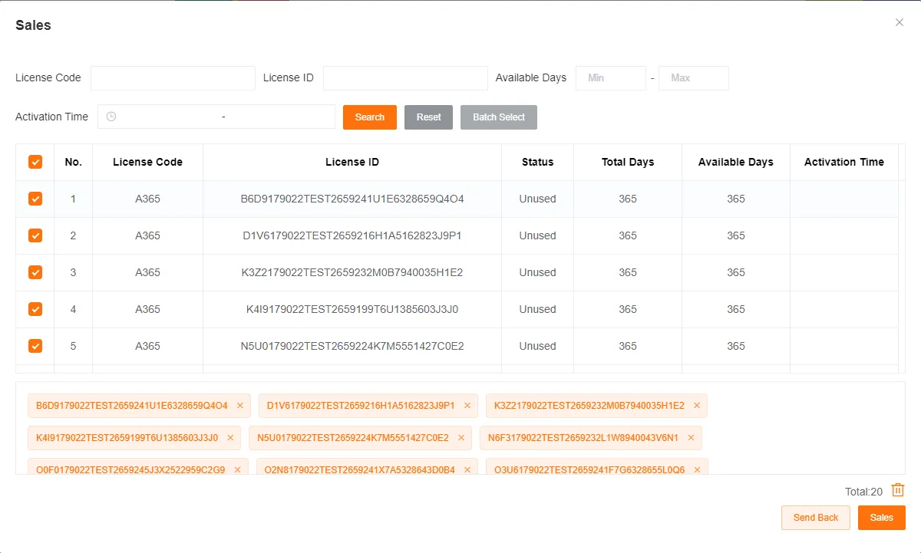The width and height of the screenshot is (921, 553).
Task: Remove tag K4I9179022TEST2659199T6U1385603J3J0 via its x
Action: pos(230,438)
